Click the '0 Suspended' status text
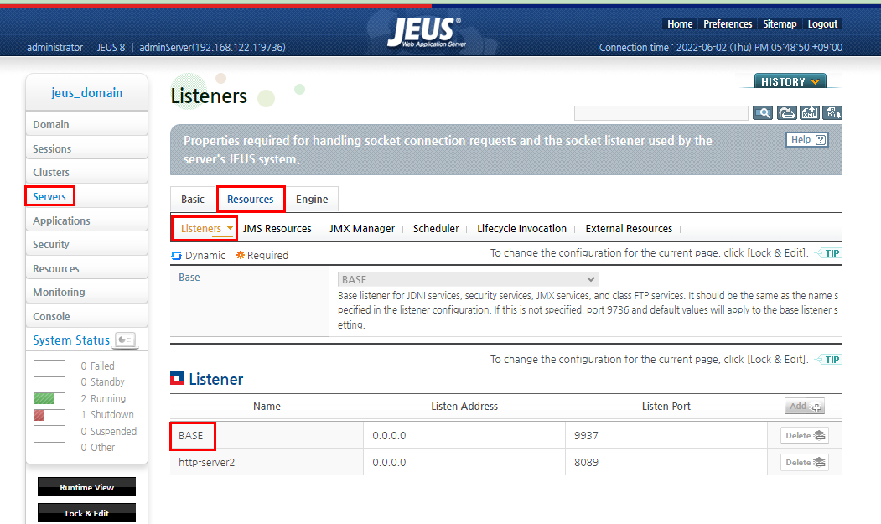This screenshot has width=881, height=524. point(108,431)
